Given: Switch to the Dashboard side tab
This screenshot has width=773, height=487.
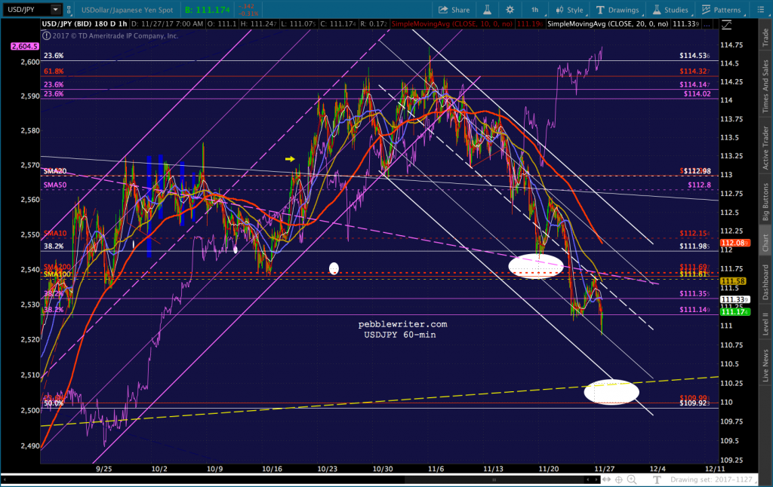Looking at the screenshot, I should 765,282.
